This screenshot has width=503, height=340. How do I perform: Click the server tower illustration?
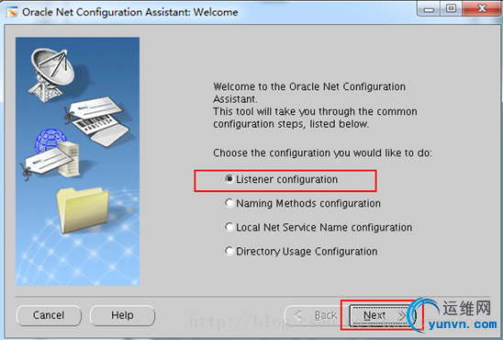click(68, 159)
